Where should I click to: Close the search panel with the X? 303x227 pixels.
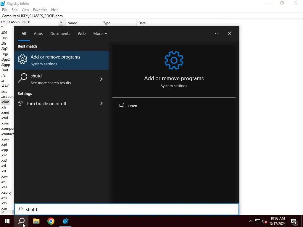pos(229,33)
